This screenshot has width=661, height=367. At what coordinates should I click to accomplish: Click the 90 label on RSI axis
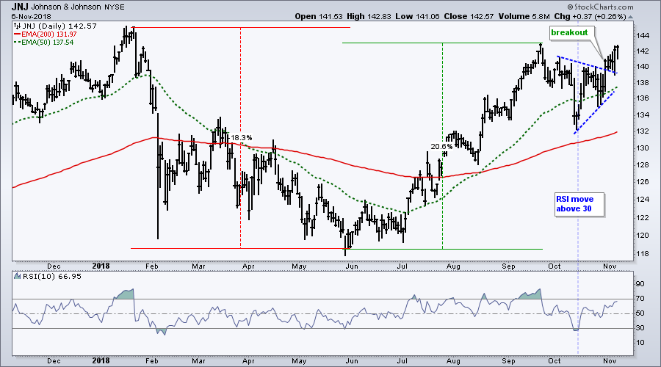pyautogui.click(x=640, y=284)
